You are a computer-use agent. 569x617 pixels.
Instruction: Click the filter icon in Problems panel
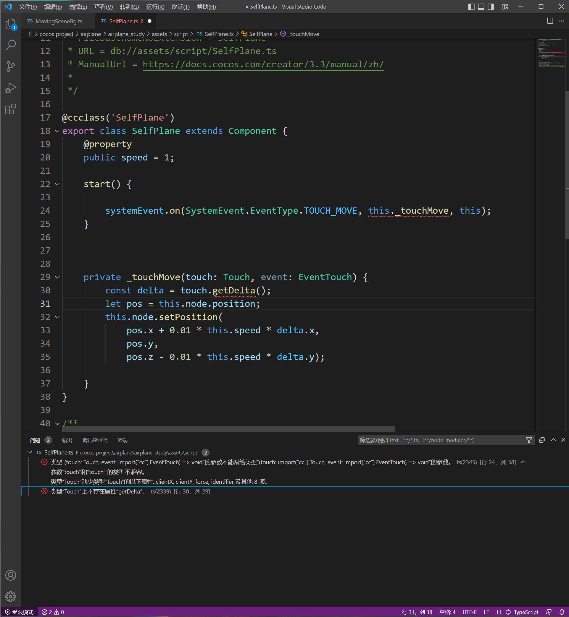coord(529,440)
